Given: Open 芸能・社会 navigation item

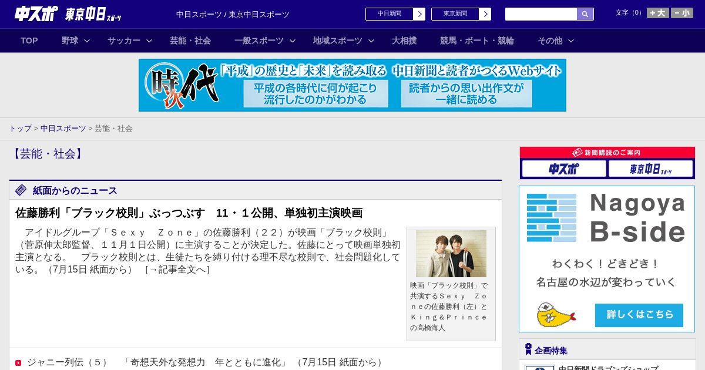Looking at the screenshot, I should pyautogui.click(x=190, y=41).
